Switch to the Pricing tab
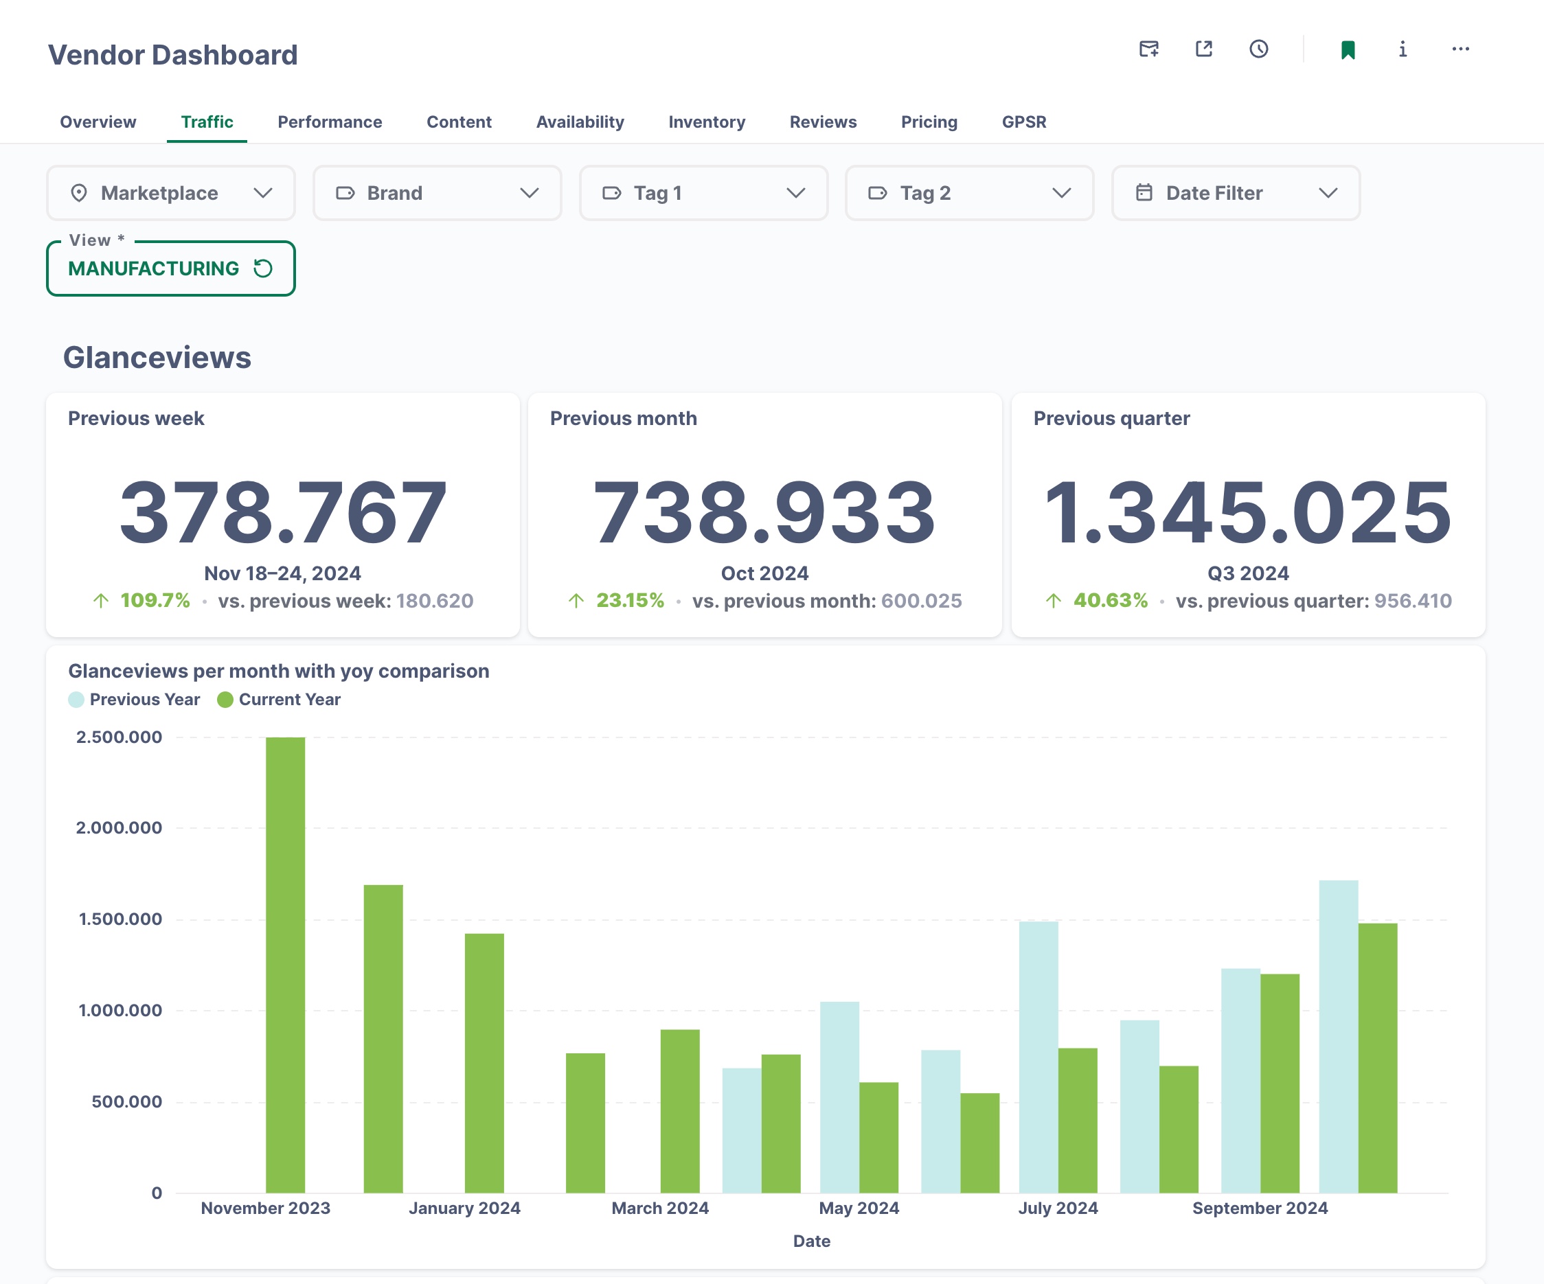 click(x=929, y=122)
